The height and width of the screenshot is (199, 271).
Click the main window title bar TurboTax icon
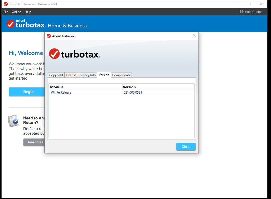[x=6, y=4]
